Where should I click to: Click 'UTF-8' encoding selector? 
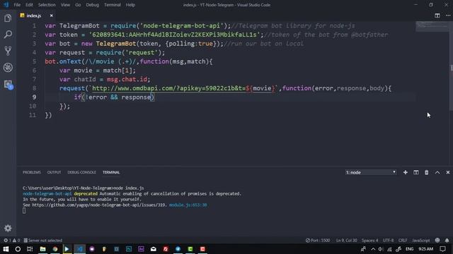point(388,240)
